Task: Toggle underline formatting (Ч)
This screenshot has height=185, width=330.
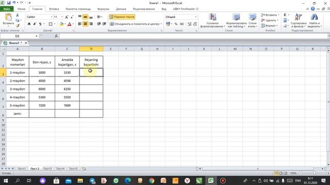Action: (40, 24)
